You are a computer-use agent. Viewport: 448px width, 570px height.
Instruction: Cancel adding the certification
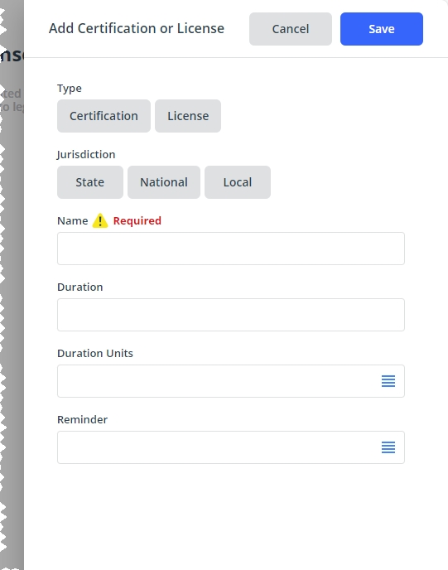click(x=291, y=29)
